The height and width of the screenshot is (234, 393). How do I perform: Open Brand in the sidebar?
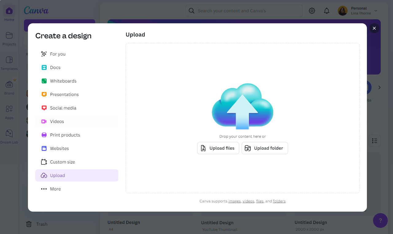[9, 87]
